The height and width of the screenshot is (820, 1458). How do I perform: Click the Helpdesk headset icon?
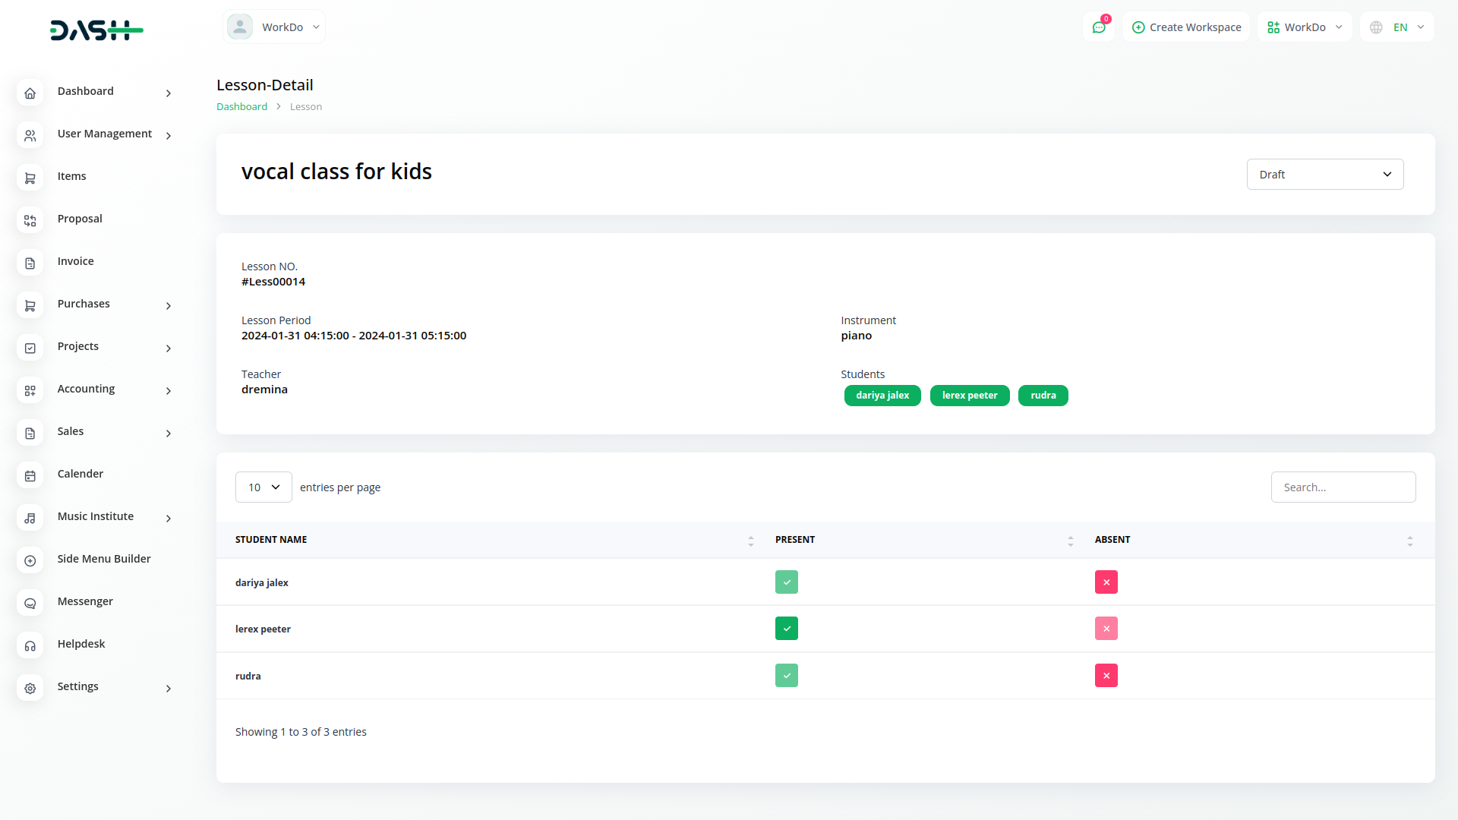coord(30,645)
